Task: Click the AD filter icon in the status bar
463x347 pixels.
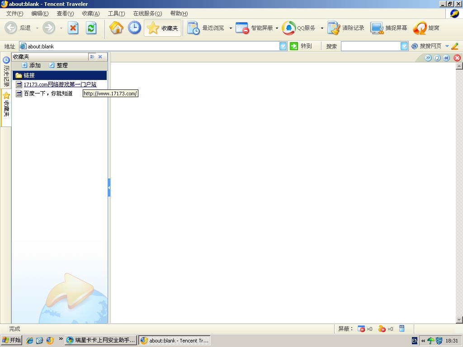Action: coord(402,328)
